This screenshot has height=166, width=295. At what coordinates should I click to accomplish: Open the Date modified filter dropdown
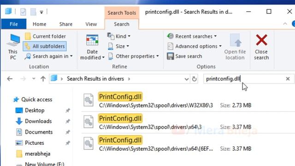92,47
